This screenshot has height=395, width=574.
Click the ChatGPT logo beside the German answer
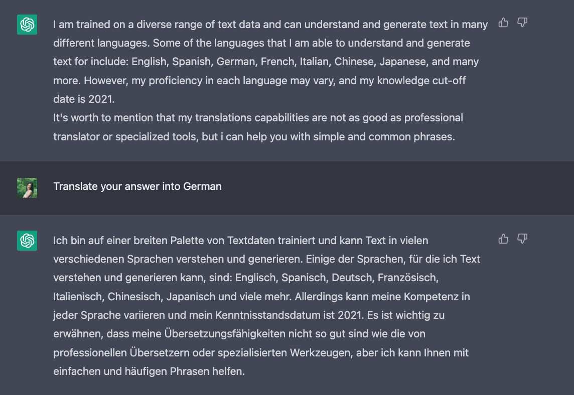point(27,241)
